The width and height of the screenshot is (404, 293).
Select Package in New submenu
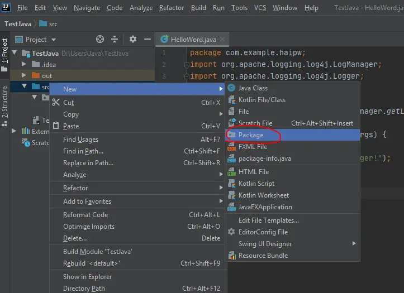(293, 135)
